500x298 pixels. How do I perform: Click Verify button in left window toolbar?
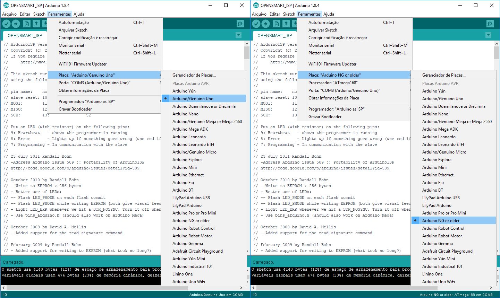coord(6,24)
